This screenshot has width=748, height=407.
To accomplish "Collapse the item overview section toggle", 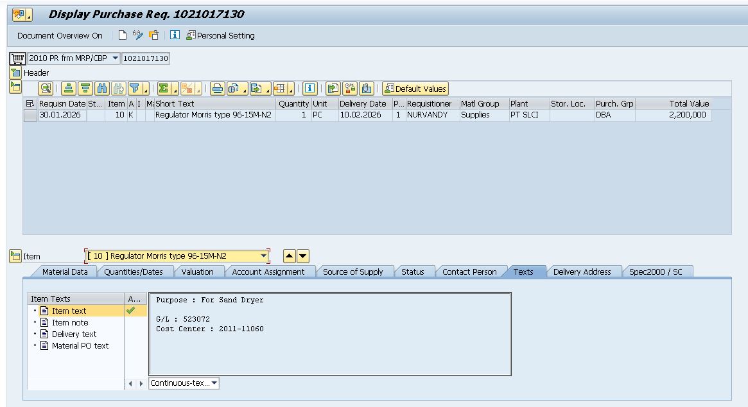I will click(x=15, y=87).
